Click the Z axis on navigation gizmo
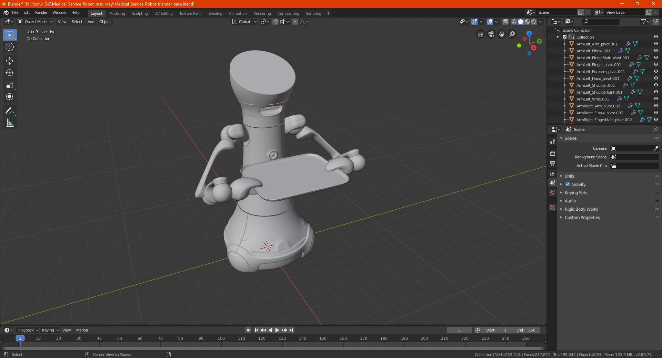The image size is (662, 358). [529, 33]
